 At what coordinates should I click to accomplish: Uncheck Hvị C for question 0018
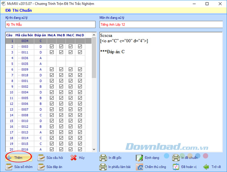click(70, 75)
